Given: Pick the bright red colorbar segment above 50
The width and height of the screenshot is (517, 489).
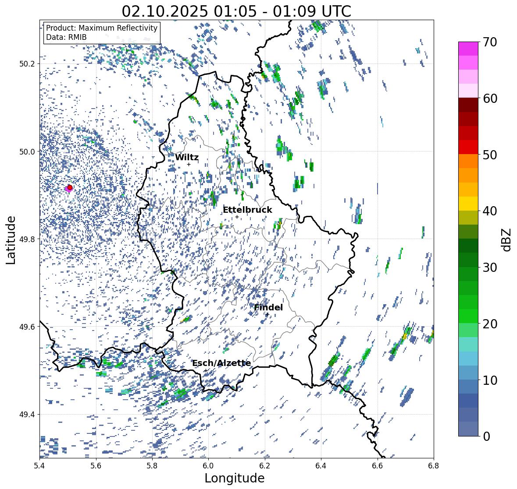Looking at the screenshot, I should (468, 147).
